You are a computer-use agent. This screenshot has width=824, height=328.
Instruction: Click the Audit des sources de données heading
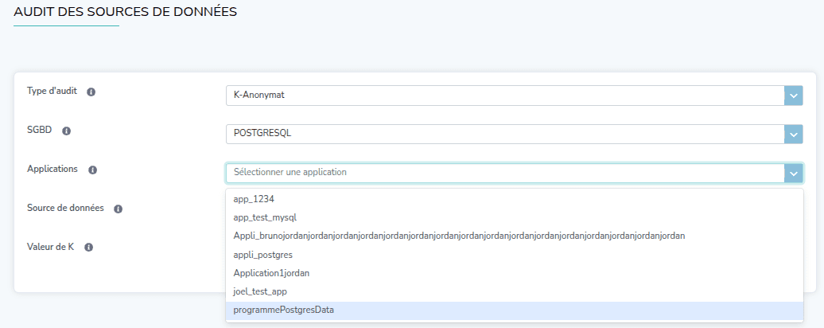(x=125, y=12)
